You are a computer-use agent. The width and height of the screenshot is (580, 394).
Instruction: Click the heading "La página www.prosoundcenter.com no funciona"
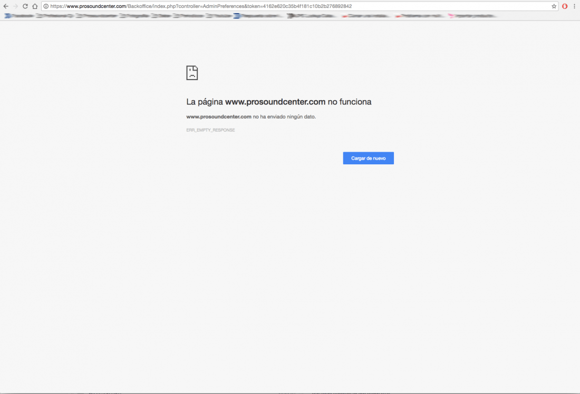pos(279,102)
